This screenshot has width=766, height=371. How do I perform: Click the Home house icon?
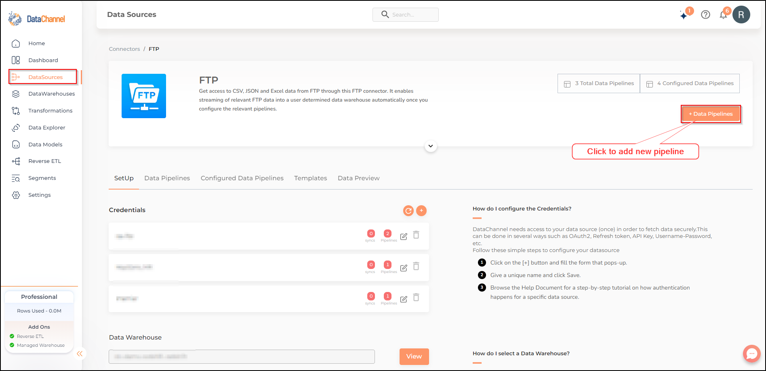click(x=16, y=43)
